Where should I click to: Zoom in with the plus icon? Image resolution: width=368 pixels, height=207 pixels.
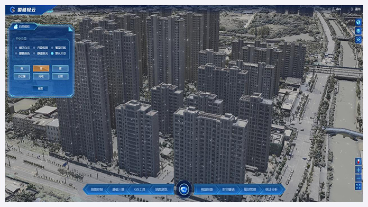click(x=358, y=170)
